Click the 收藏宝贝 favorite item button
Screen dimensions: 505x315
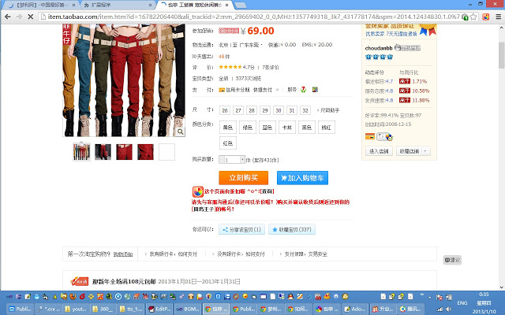[292, 229]
